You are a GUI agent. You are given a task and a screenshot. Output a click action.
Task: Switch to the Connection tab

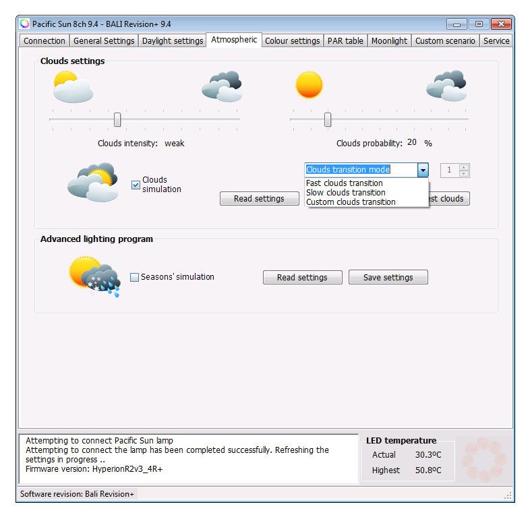click(x=45, y=41)
